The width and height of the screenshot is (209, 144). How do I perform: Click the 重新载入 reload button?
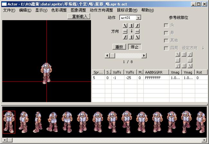[79, 16]
